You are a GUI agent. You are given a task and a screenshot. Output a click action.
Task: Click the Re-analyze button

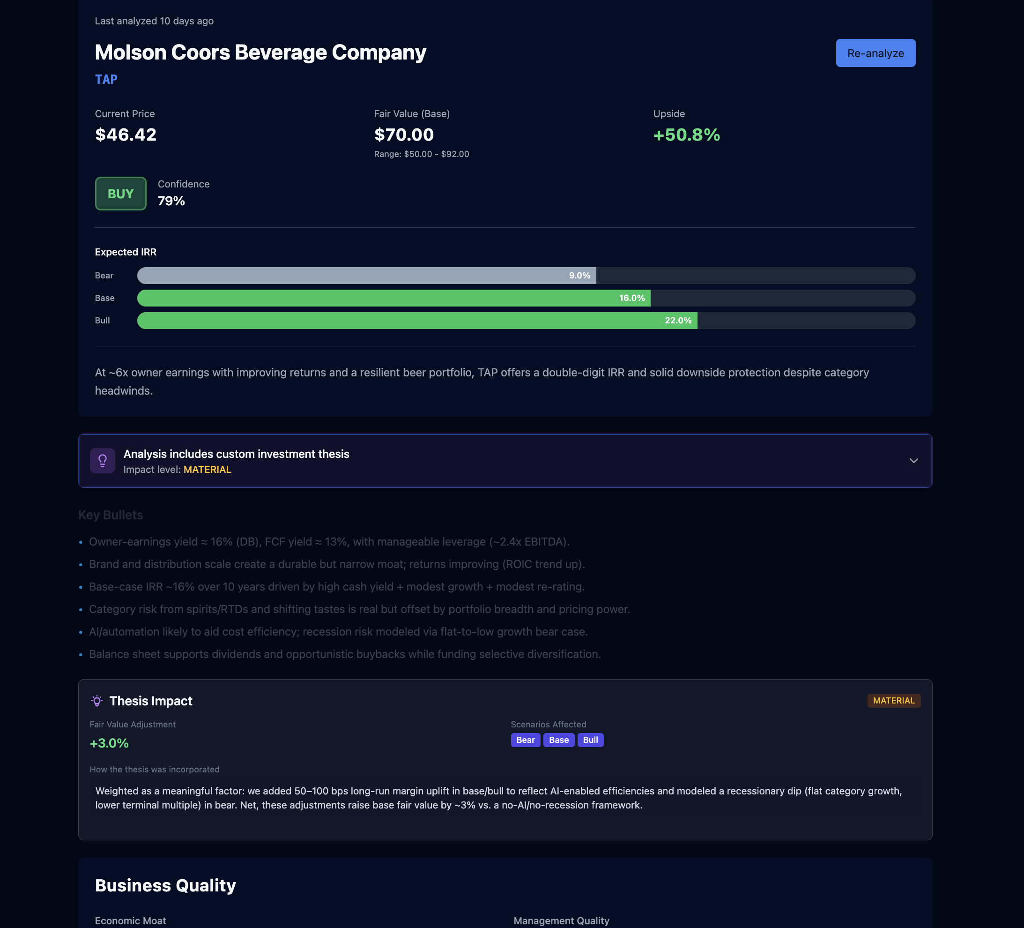[x=875, y=53]
